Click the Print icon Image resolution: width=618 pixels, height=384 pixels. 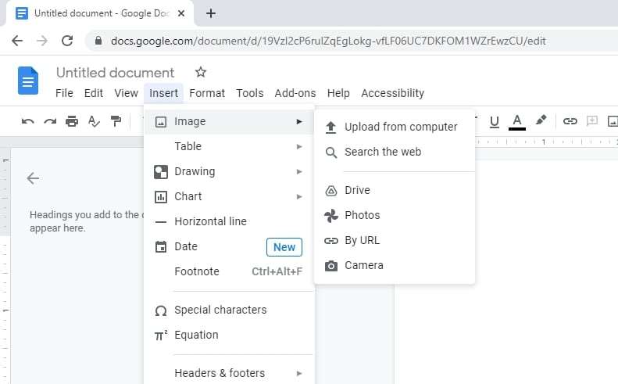(72, 121)
